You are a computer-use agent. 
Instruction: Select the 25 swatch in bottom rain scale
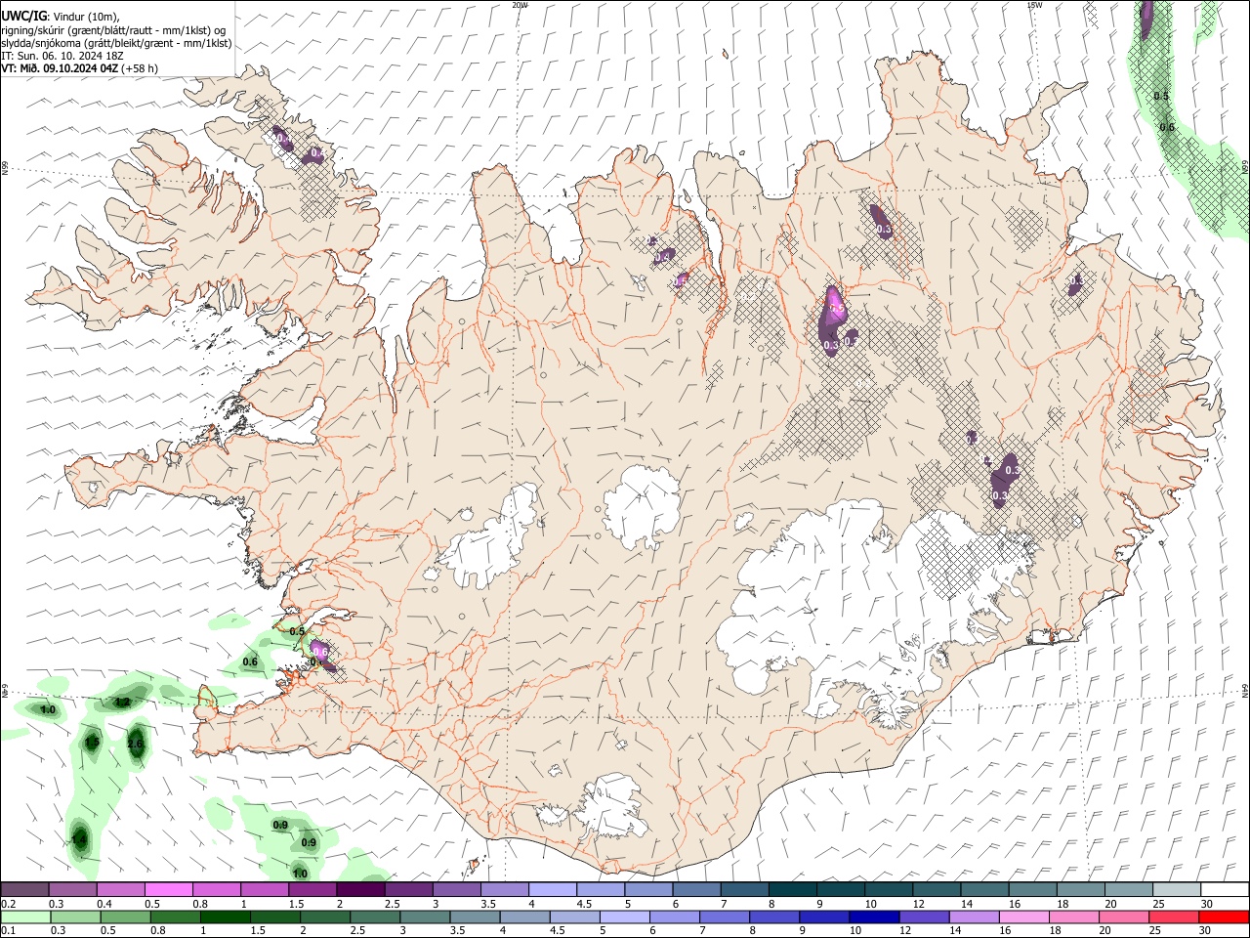coord(1173,917)
